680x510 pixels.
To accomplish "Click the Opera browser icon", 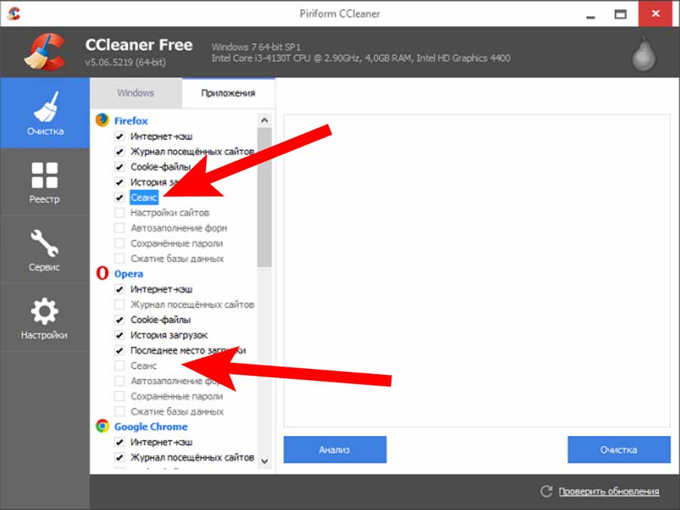I will coord(102,273).
